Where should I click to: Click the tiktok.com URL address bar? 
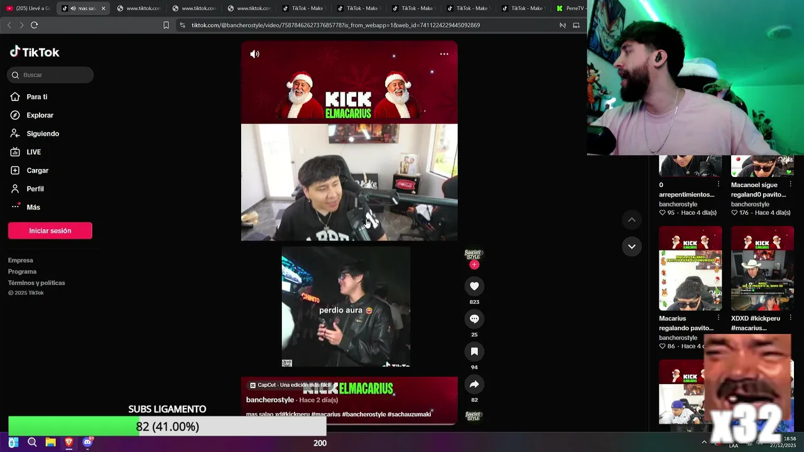(335, 25)
